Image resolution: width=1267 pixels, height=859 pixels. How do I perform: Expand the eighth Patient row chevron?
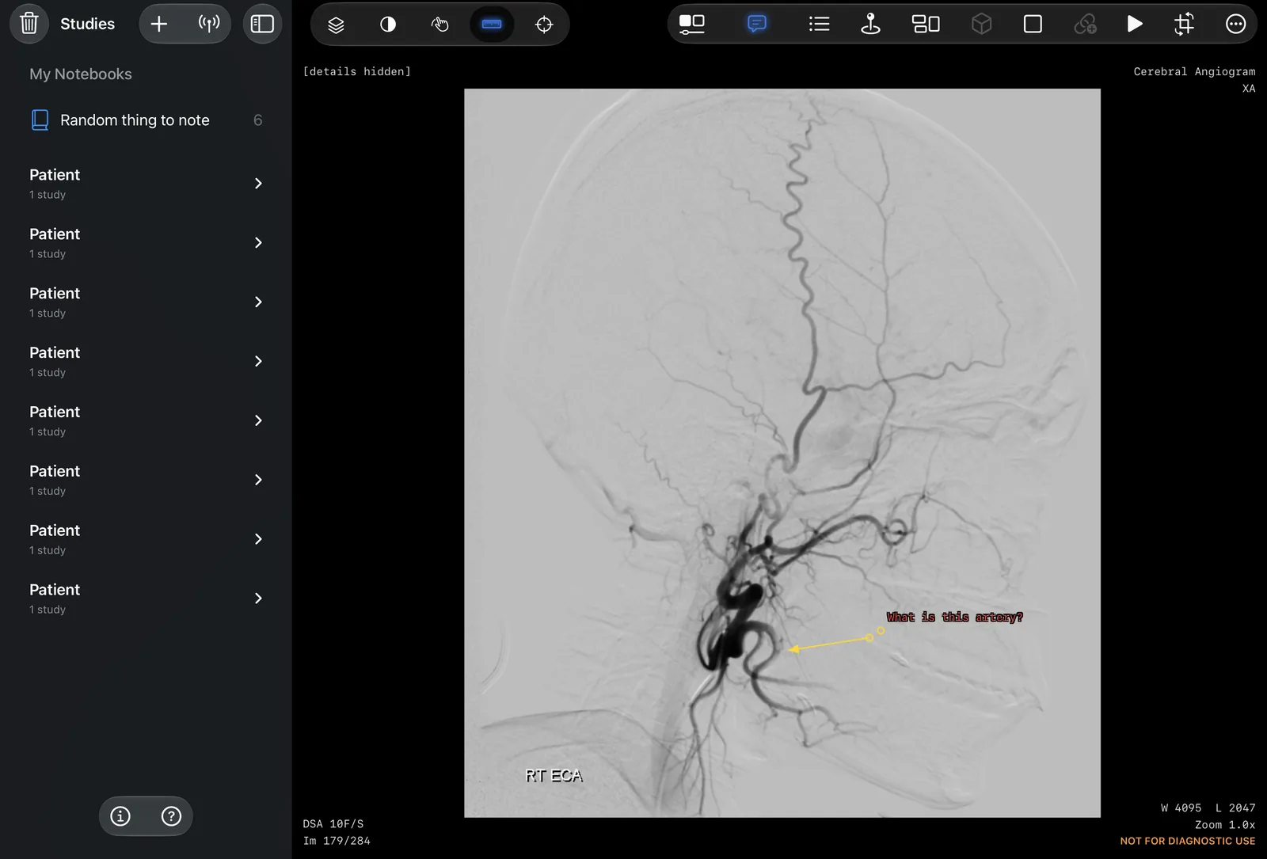pyautogui.click(x=258, y=599)
